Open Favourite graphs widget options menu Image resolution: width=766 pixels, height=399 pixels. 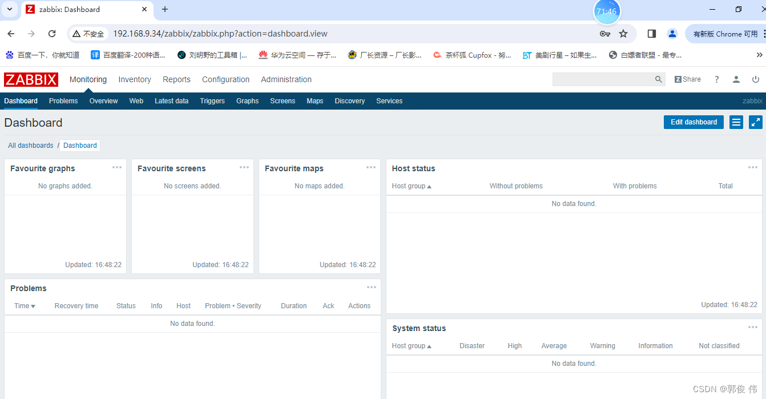tap(117, 167)
